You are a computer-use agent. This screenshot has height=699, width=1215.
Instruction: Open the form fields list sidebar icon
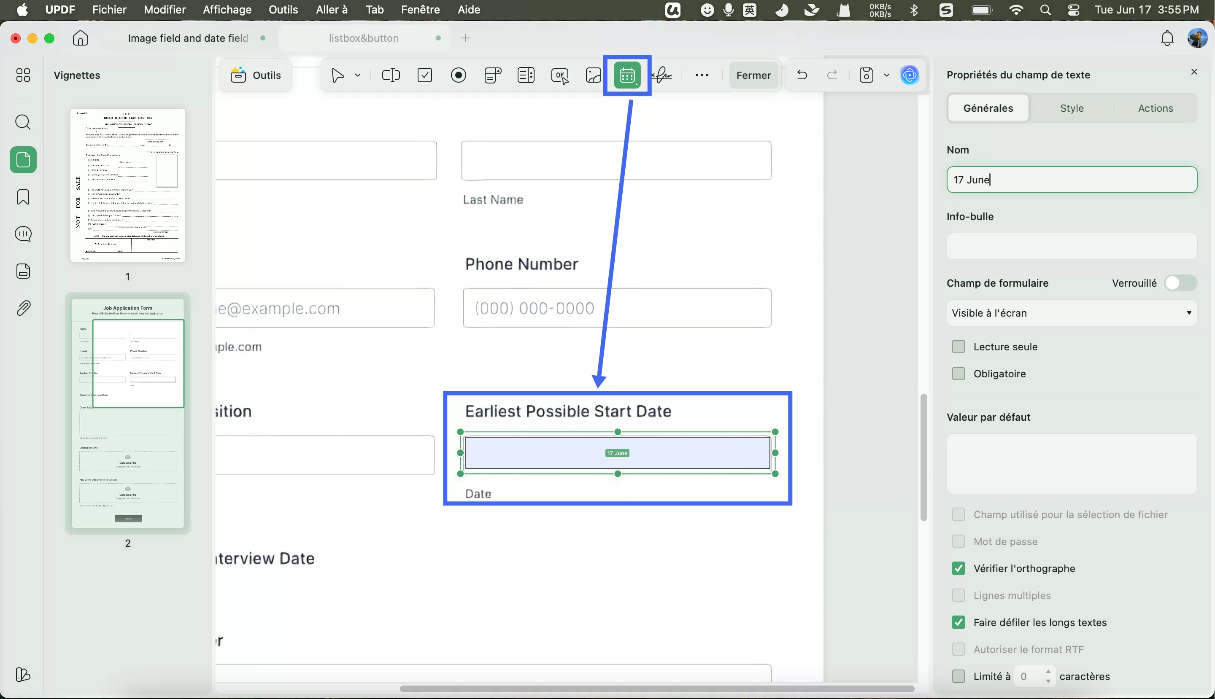click(23, 271)
